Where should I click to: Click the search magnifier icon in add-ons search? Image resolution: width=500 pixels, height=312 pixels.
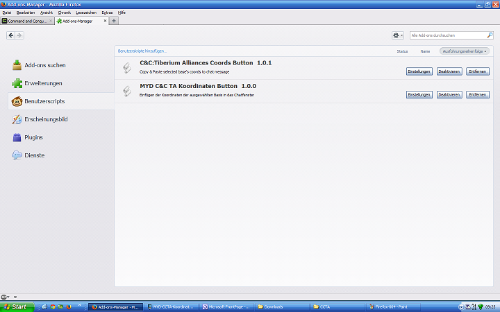point(488,35)
